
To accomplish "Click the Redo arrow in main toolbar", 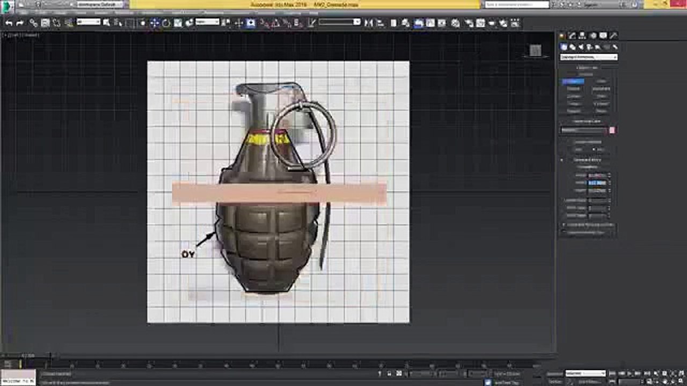I will point(20,23).
